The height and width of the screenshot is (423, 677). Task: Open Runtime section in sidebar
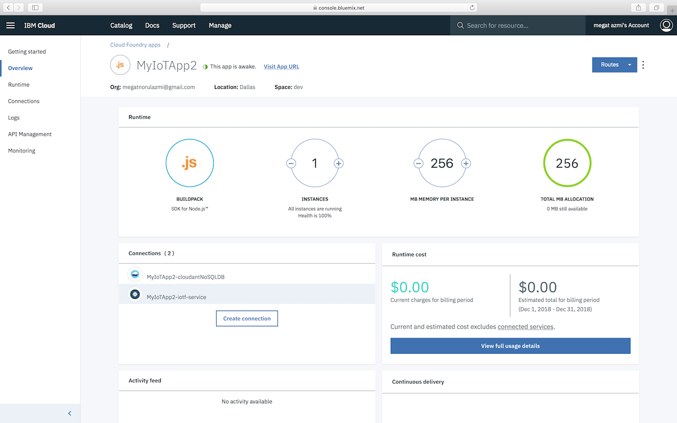click(19, 85)
